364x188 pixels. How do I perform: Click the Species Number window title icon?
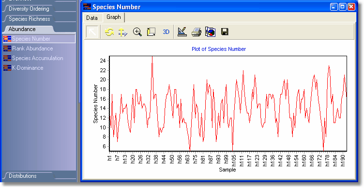point(87,7)
